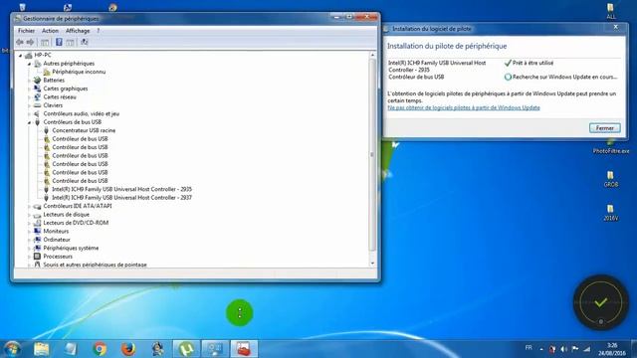This screenshot has width=637, height=358.
Task: Select Ordinateur in the tree
Action: point(57,240)
